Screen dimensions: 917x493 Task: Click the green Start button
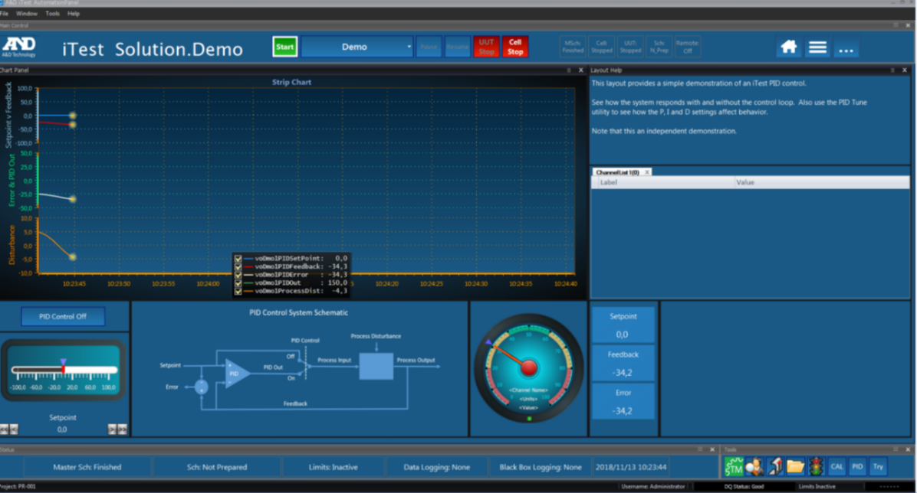click(284, 47)
